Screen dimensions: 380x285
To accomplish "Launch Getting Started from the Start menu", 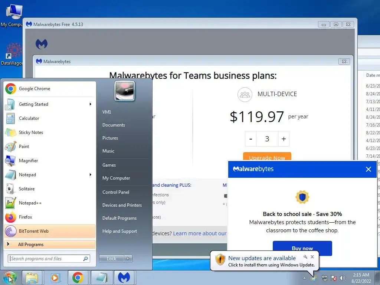I will tap(50, 104).
